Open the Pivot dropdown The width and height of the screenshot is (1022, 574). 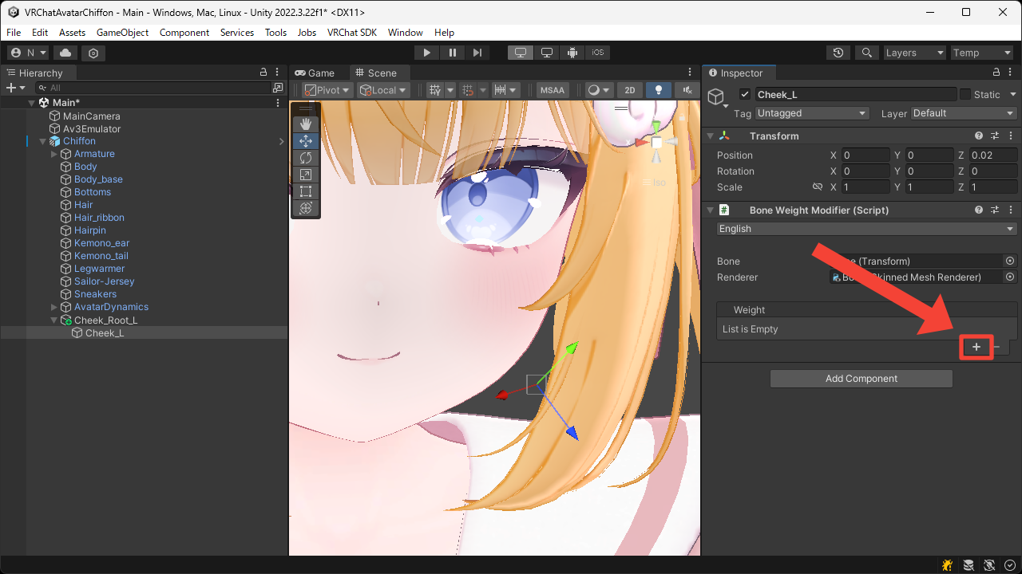[326, 89]
